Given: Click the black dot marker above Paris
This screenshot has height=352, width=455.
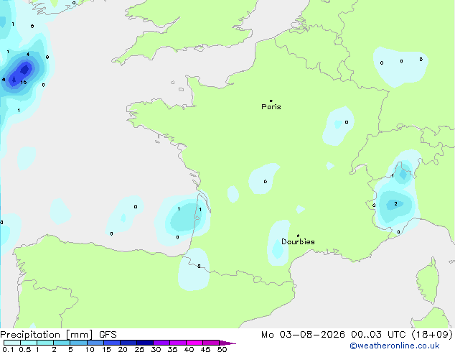Looking at the screenshot, I should 271,101.
